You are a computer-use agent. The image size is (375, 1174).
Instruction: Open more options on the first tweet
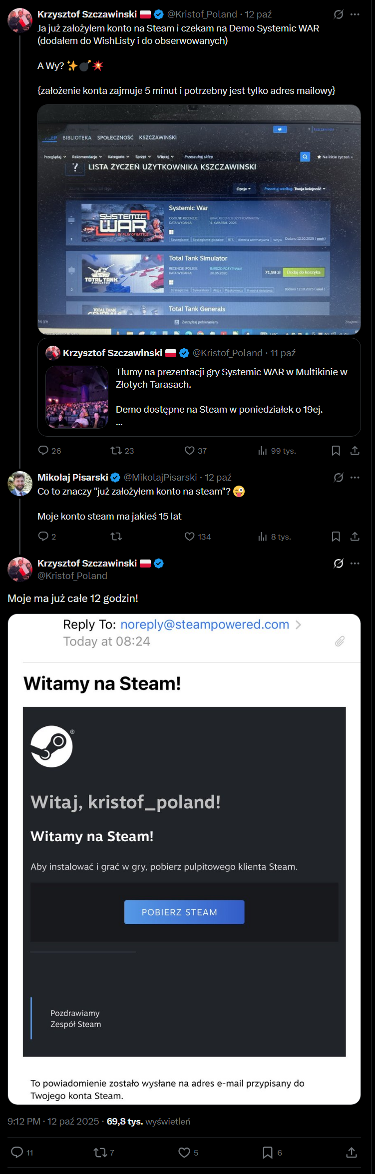point(355,14)
